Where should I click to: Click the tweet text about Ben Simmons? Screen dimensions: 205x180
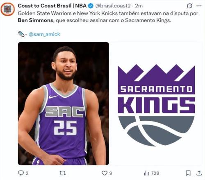[108, 17]
